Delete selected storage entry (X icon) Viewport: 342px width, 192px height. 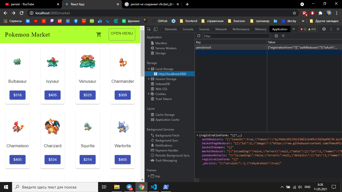(x=283, y=36)
